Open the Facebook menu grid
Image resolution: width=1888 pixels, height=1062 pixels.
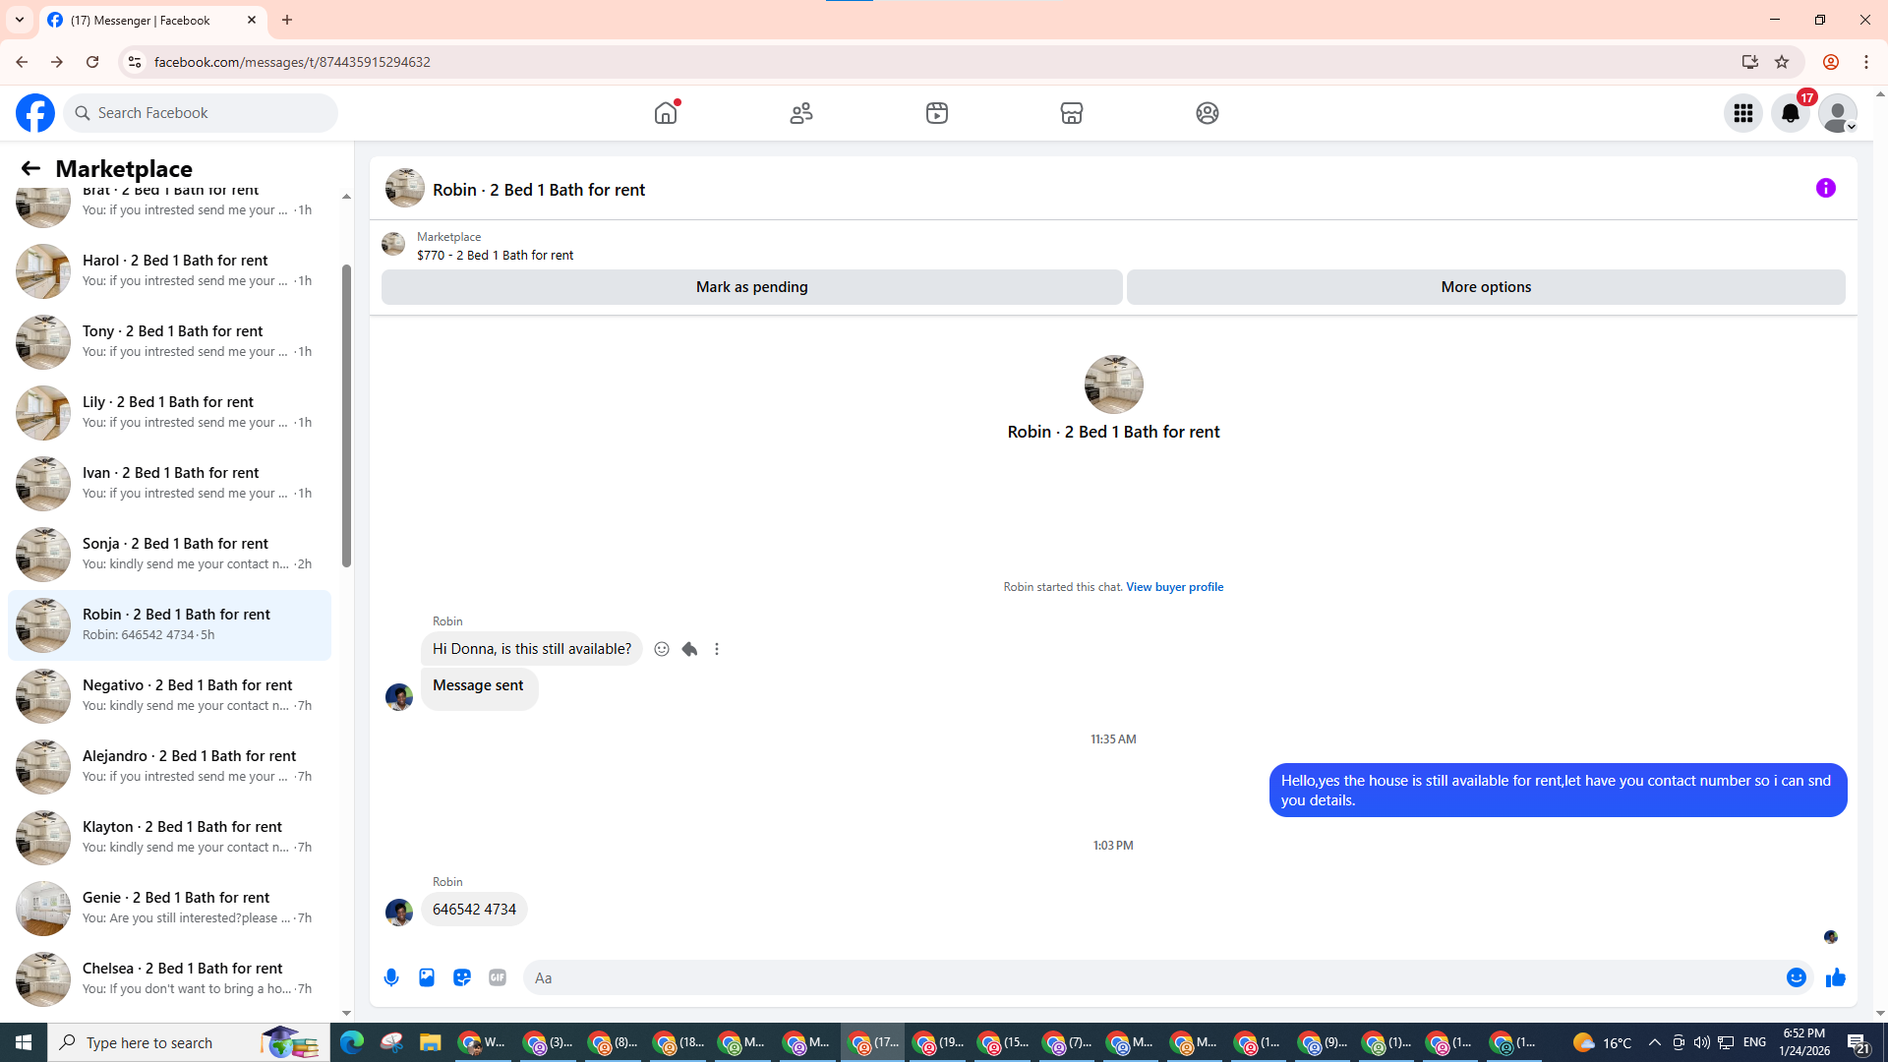click(1742, 113)
